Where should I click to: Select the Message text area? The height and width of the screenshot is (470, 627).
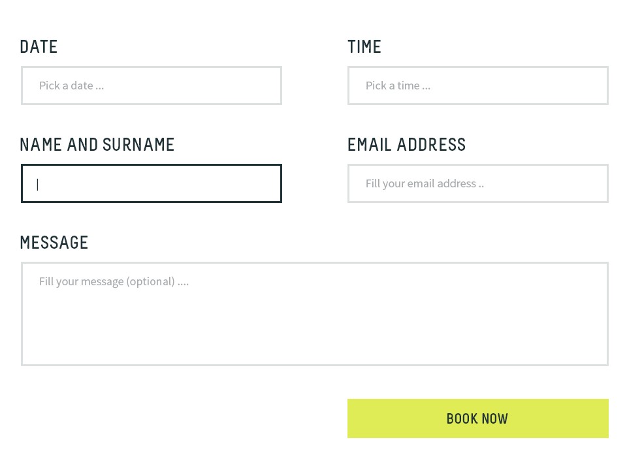pos(315,314)
